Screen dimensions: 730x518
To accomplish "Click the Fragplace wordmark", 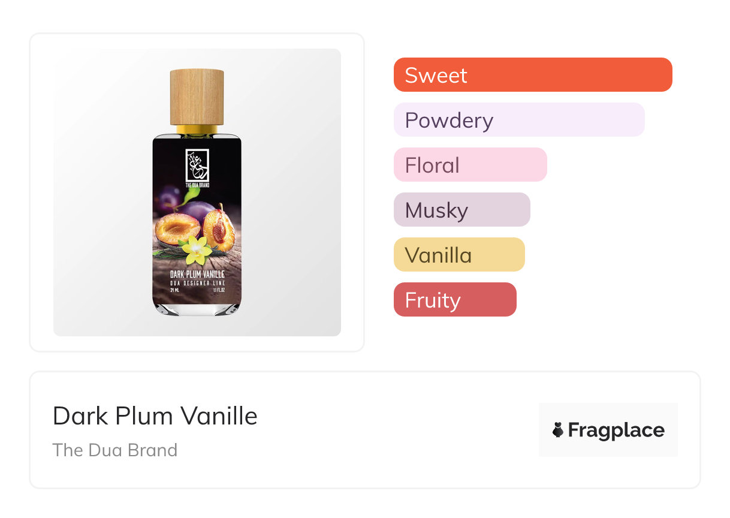I will [616, 430].
